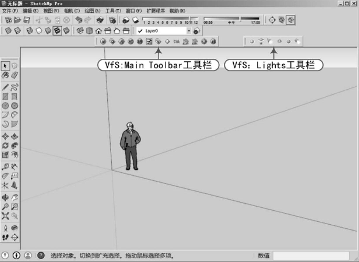Viewport: 359px width, 262px height.
Task: Select the Zoom magnifier tool
Action: coord(5,207)
